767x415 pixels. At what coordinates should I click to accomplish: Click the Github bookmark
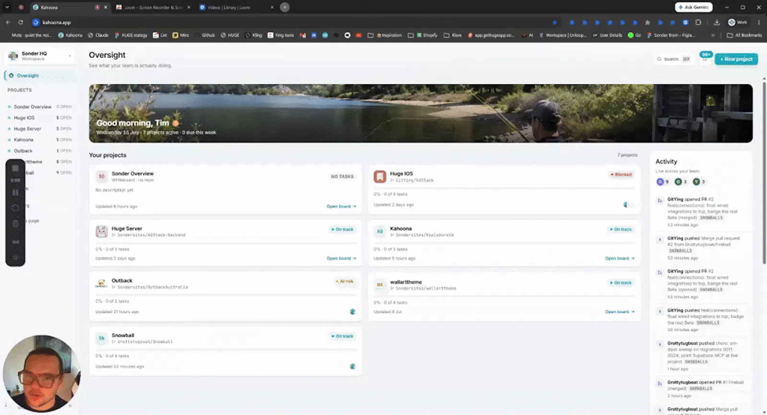click(x=208, y=35)
